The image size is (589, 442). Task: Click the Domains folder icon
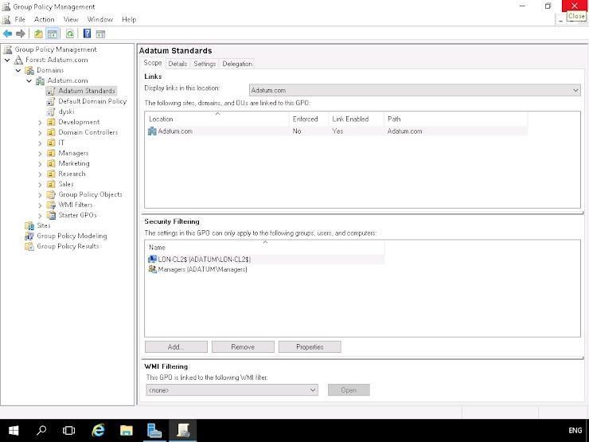tap(29, 70)
